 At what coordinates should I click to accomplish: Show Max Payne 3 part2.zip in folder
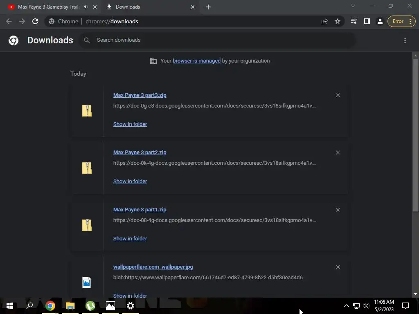coord(130,181)
